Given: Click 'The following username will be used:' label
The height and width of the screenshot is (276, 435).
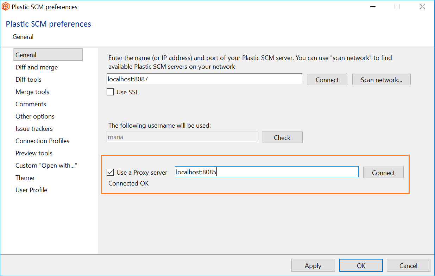Looking at the screenshot, I should [x=159, y=126].
